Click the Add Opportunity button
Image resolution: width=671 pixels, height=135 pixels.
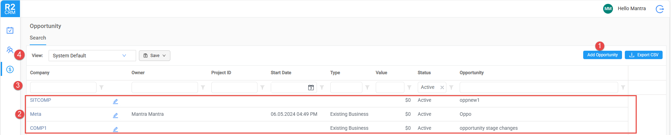[x=602, y=55]
